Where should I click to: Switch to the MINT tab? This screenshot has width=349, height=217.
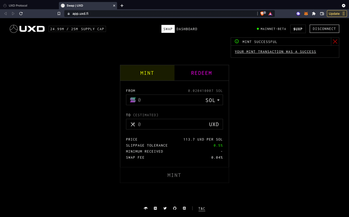click(147, 73)
